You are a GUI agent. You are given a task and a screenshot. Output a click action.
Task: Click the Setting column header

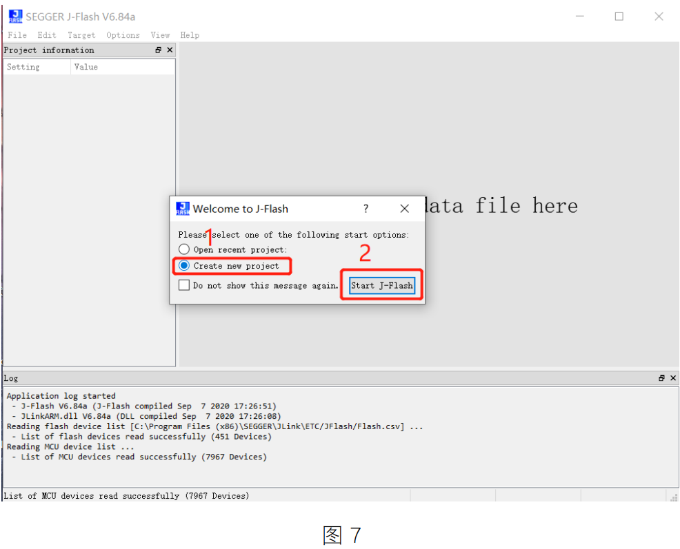[x=37, y=67]
